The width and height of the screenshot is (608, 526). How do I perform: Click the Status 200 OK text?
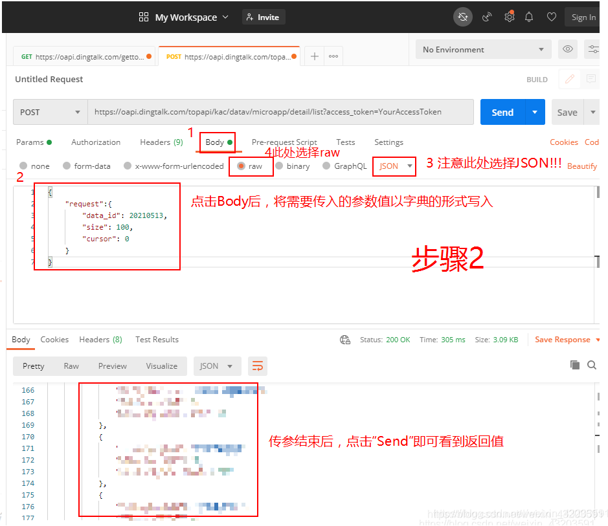[385, 340]
